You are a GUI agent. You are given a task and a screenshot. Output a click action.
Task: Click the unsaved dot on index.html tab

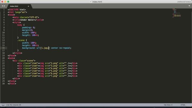coord(28,6)
